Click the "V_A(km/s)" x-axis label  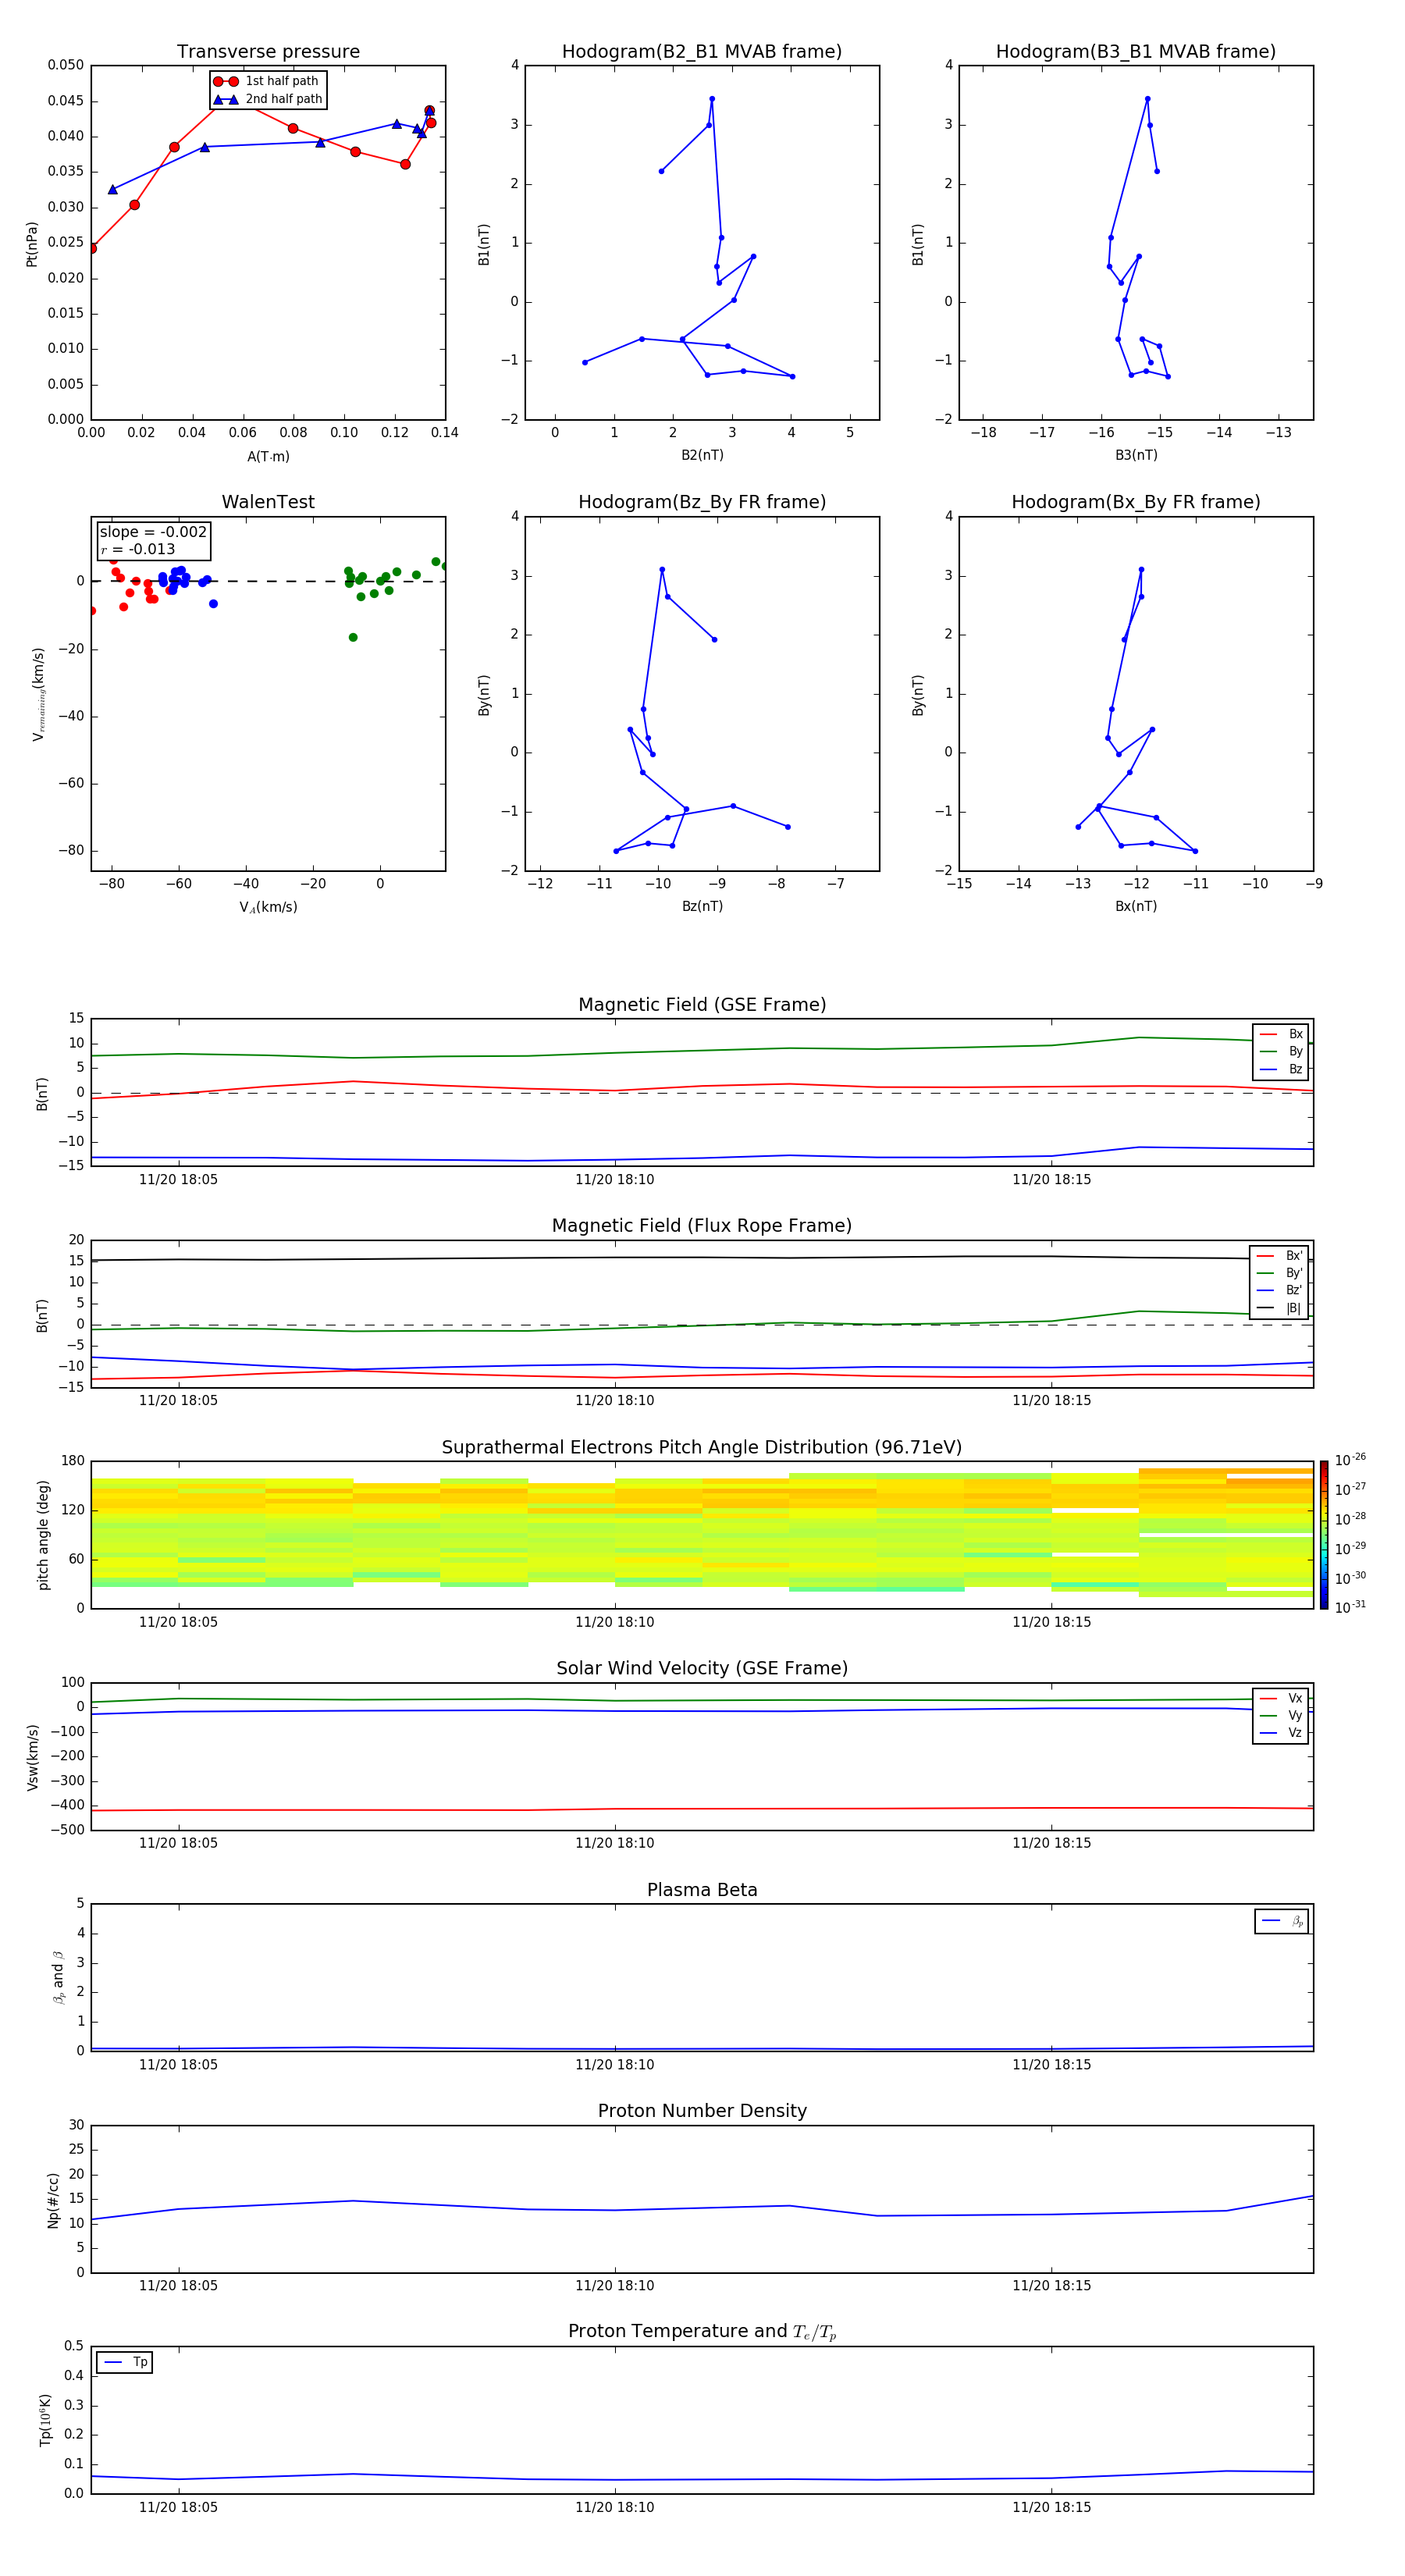pyautogui.click(x=268, y=907)
